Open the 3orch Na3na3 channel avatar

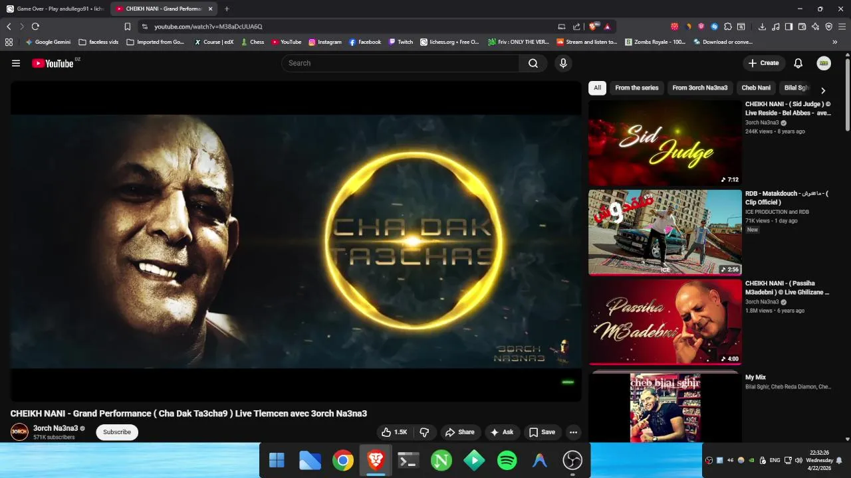pos(19,432)
